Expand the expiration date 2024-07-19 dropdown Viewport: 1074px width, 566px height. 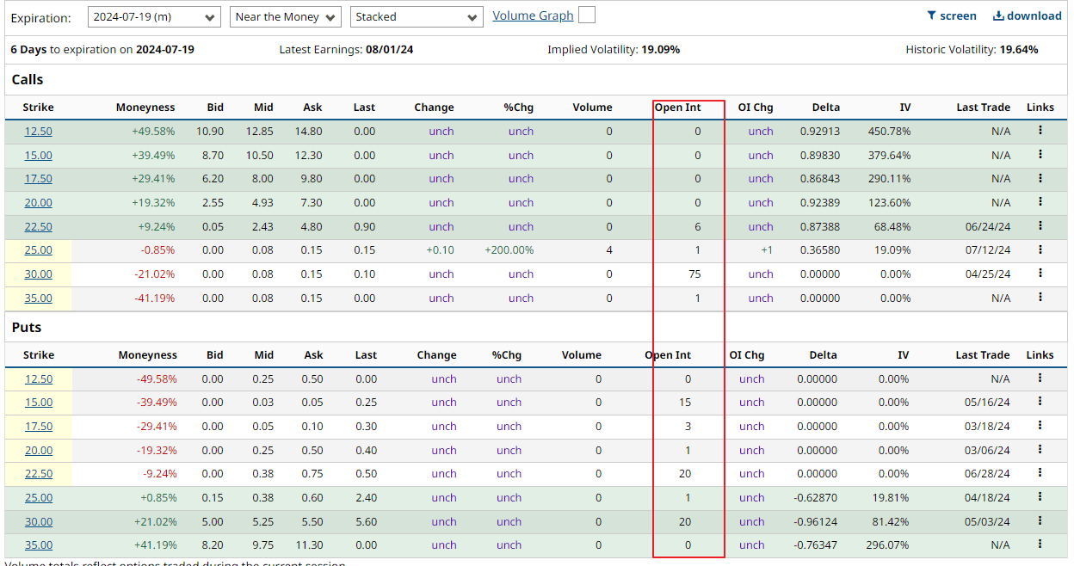pyautogui.click(x=154, y=17)
